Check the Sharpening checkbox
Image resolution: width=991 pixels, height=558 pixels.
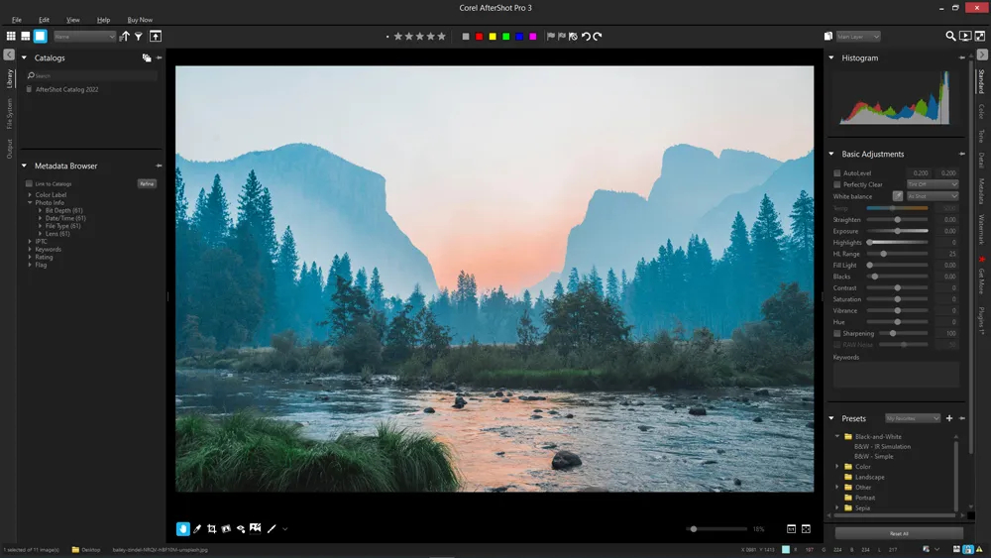[x=836, y=333]
